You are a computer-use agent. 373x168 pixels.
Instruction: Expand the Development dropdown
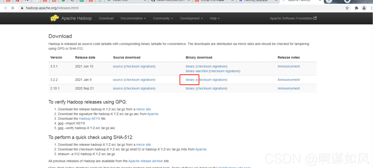pyautogui.click(x=191, y=18)
